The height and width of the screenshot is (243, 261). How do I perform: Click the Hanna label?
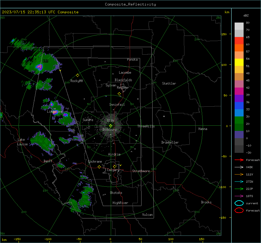[x=203, y=129]
